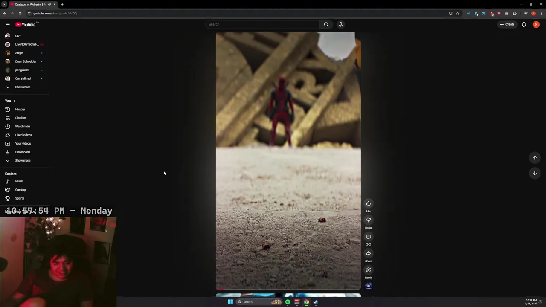The width and height of the screenshot is (546, 307).
Task: Open the pink shield extension
Action: (499, 13)
